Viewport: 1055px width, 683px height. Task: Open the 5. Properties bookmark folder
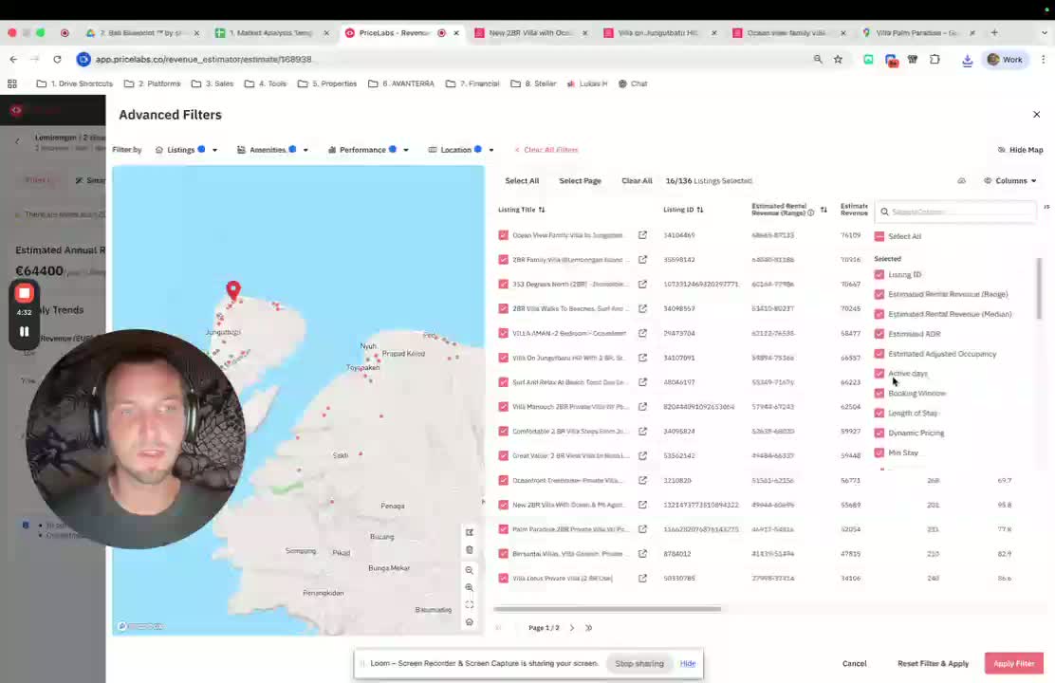[327, 83]
